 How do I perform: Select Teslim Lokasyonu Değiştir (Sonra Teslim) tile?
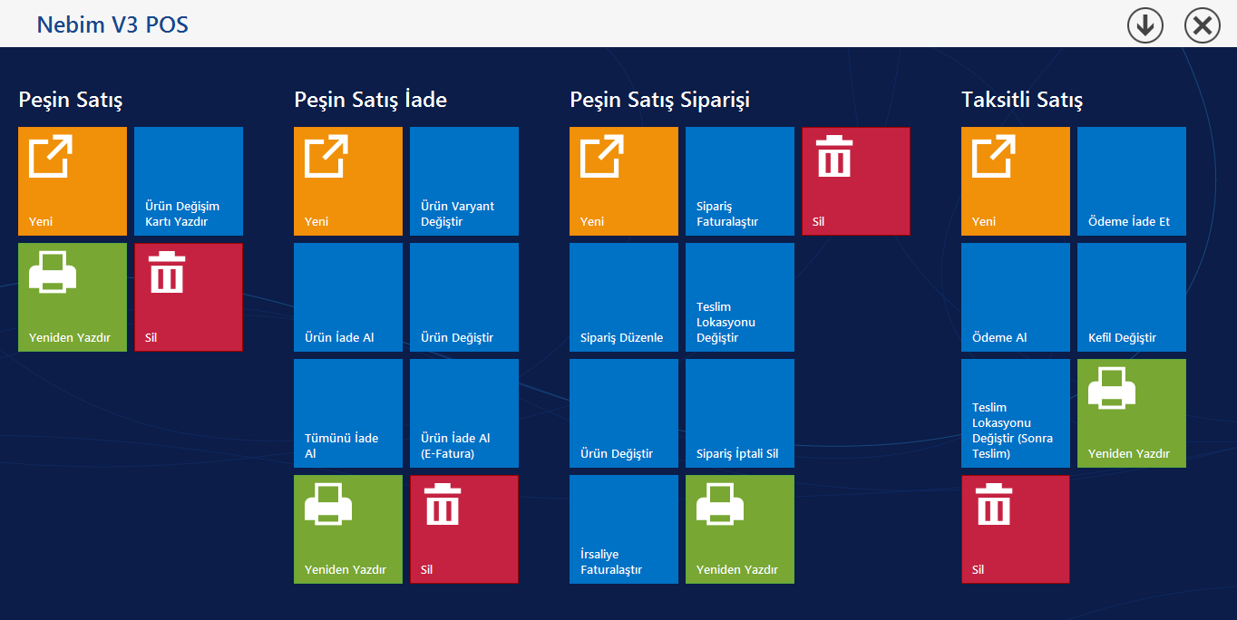[x=1016, y=413]
